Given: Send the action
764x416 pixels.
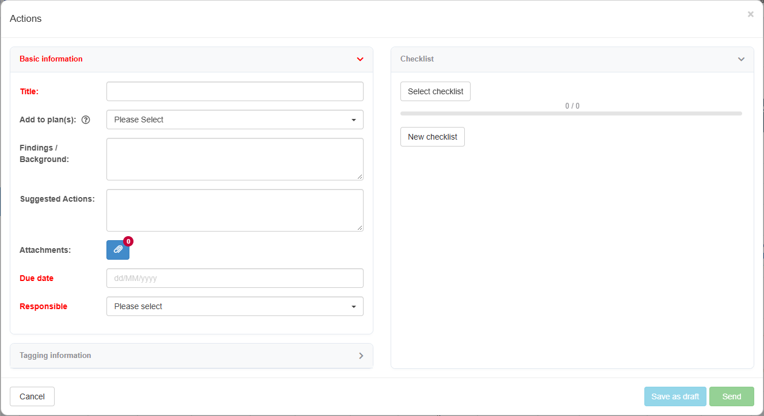Looking at the screenshot, I should coord(732,396).
